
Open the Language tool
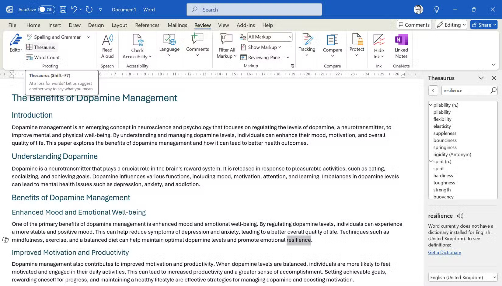coord(169,46)
